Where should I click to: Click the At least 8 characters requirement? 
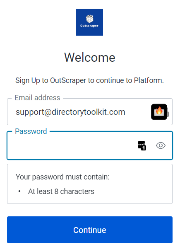click(x=61, y=191)
